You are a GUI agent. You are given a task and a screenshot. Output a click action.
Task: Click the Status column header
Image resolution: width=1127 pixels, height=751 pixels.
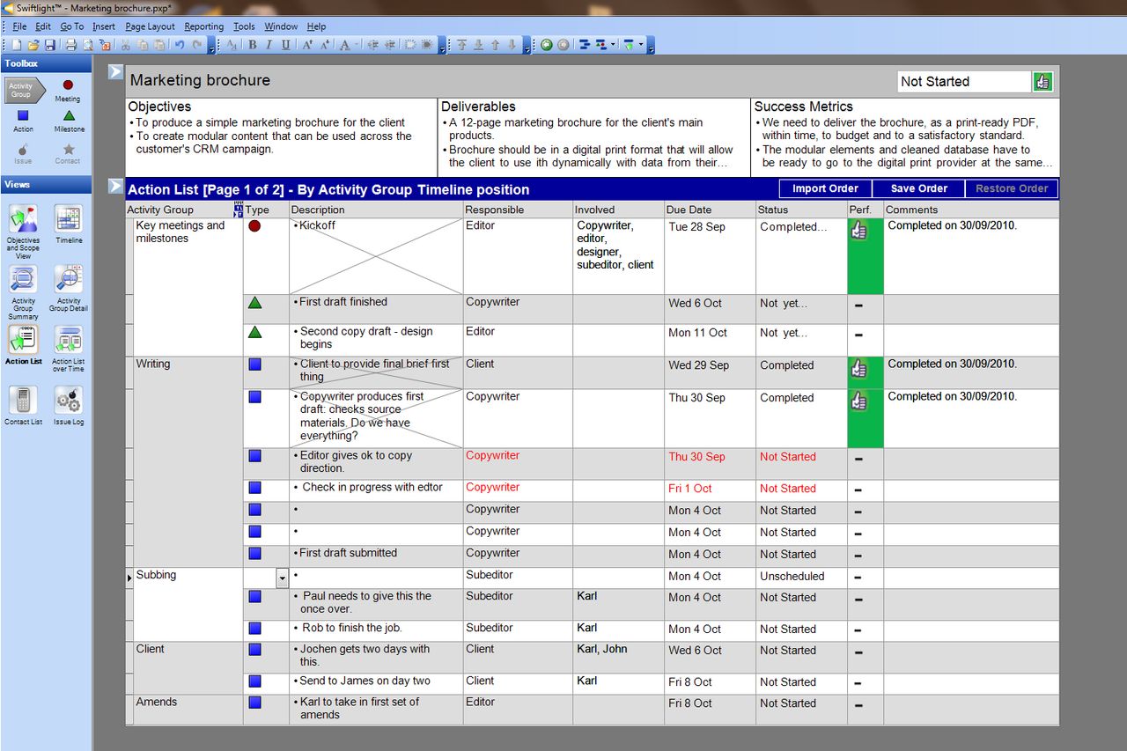point(801,210)
